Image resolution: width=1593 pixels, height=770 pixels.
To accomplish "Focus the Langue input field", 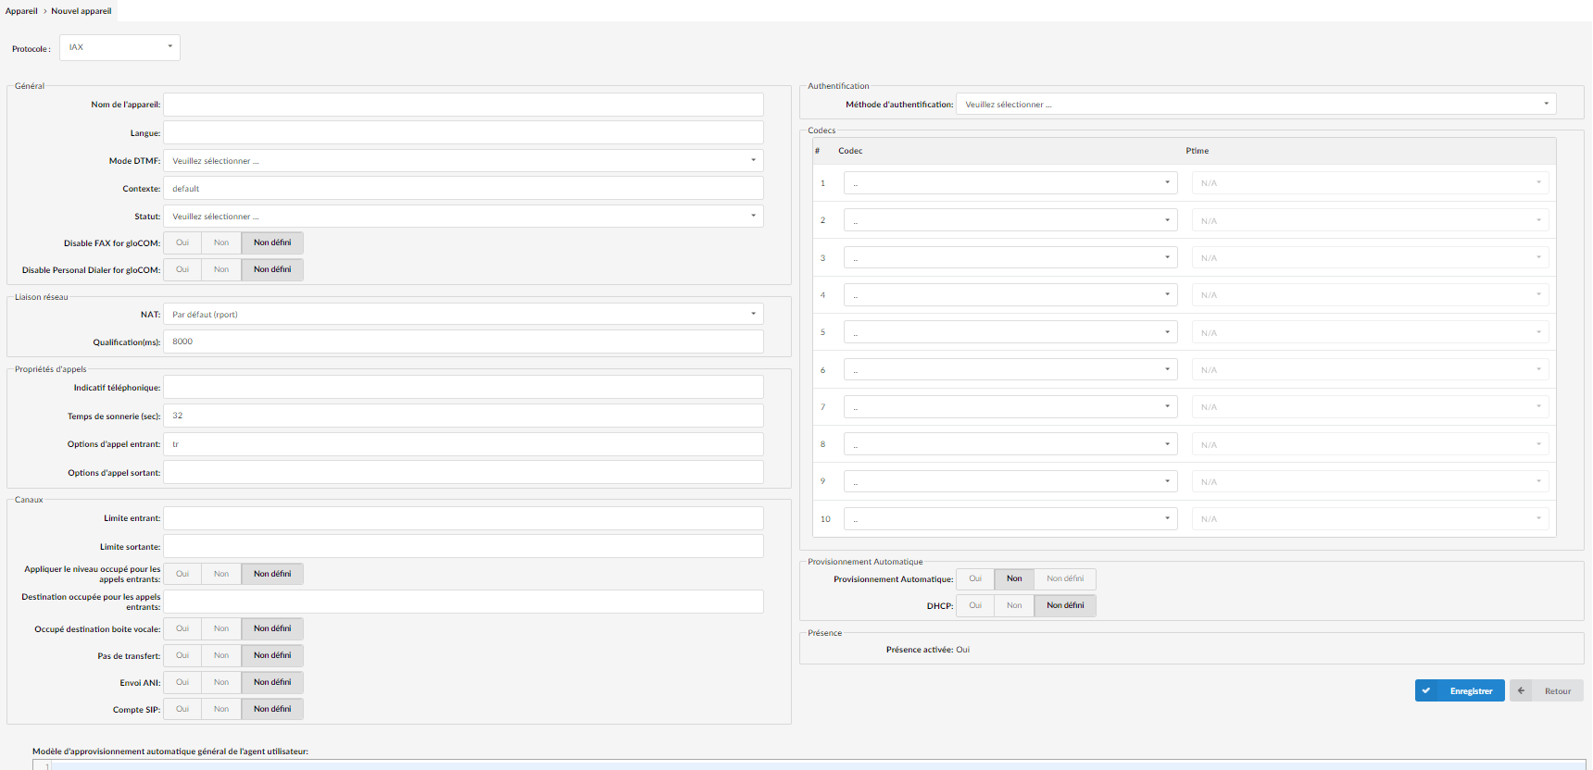I will (463, 132).
